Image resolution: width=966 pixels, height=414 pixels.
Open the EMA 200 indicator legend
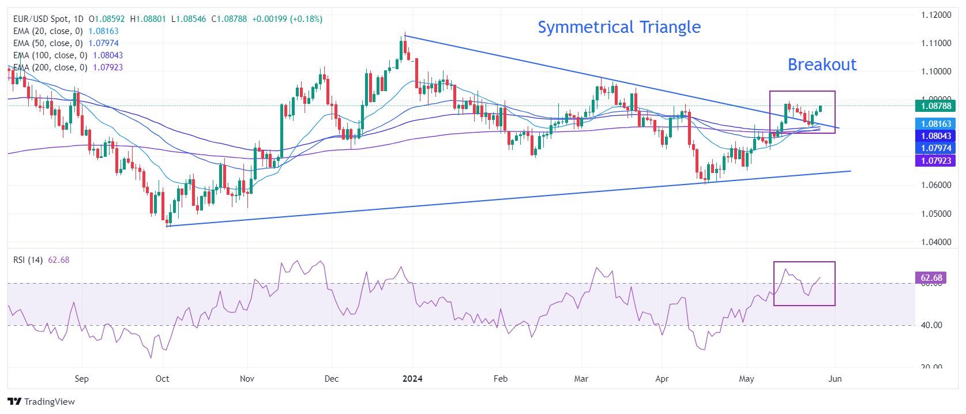tap(50, 67)
